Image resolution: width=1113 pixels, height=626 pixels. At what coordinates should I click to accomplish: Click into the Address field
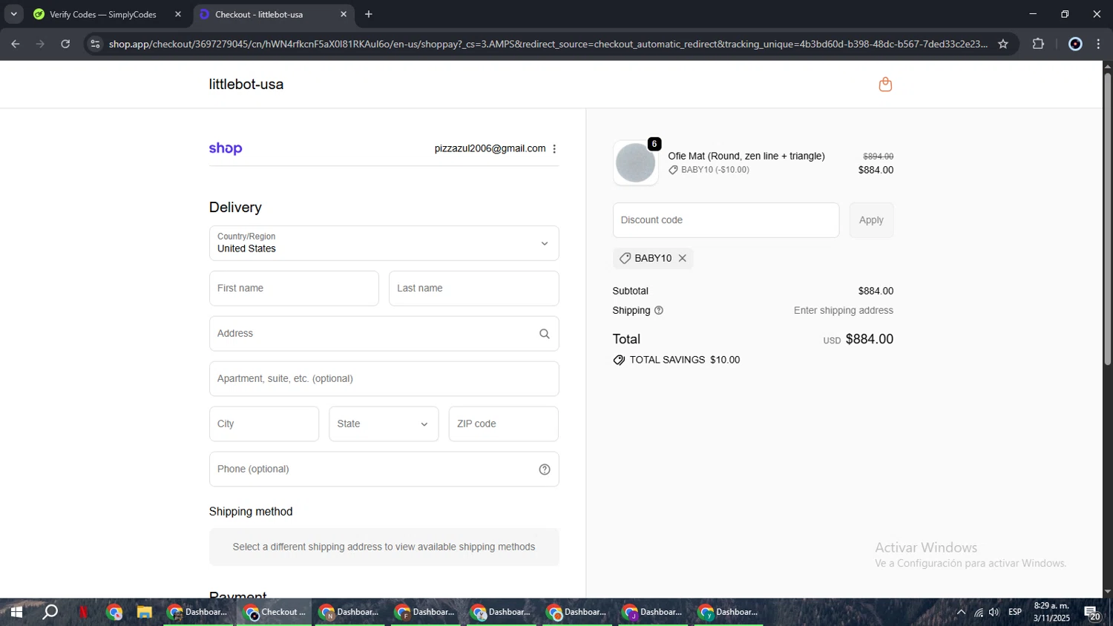[384, 334]
